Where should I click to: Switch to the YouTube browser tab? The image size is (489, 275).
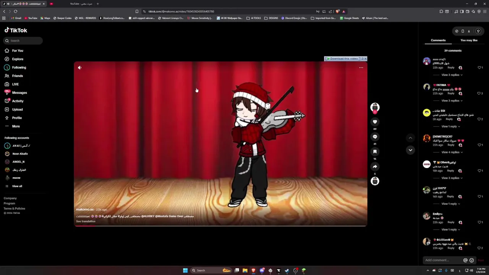81,4
